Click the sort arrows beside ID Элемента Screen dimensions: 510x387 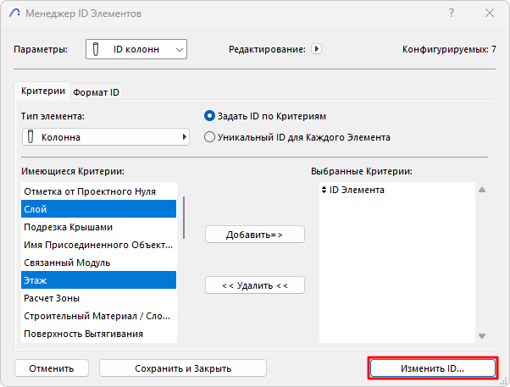click(x=324, y=191)
